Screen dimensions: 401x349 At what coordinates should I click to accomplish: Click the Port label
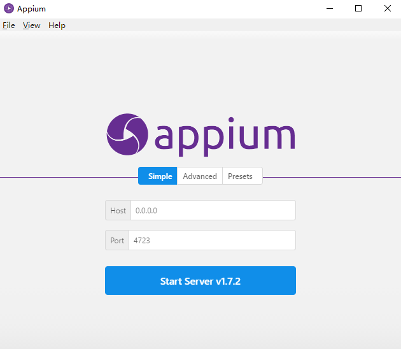(117, 240)
